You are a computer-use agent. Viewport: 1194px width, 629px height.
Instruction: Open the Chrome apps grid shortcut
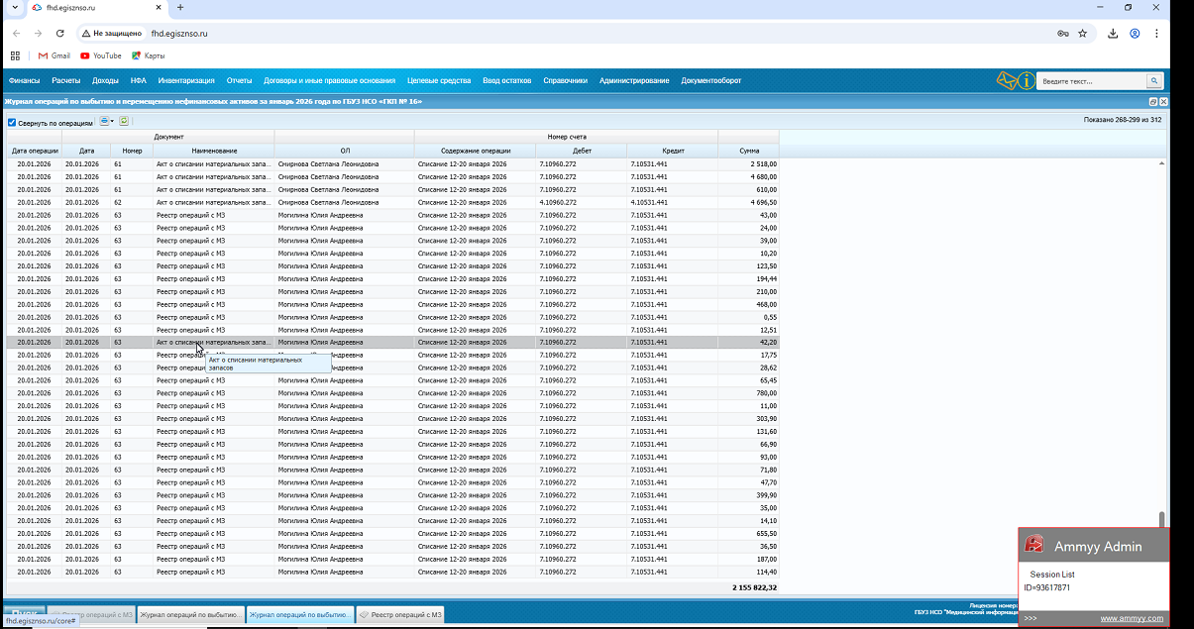pyautogui.click(x=15, y=55)
